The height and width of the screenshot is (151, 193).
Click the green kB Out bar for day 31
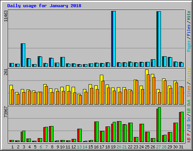[182, 127]
